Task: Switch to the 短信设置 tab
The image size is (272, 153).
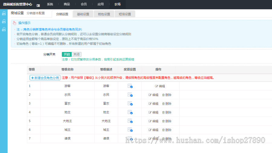Action: point(125,14)
